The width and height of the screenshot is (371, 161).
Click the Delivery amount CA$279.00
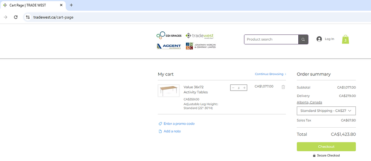point(347,96)
